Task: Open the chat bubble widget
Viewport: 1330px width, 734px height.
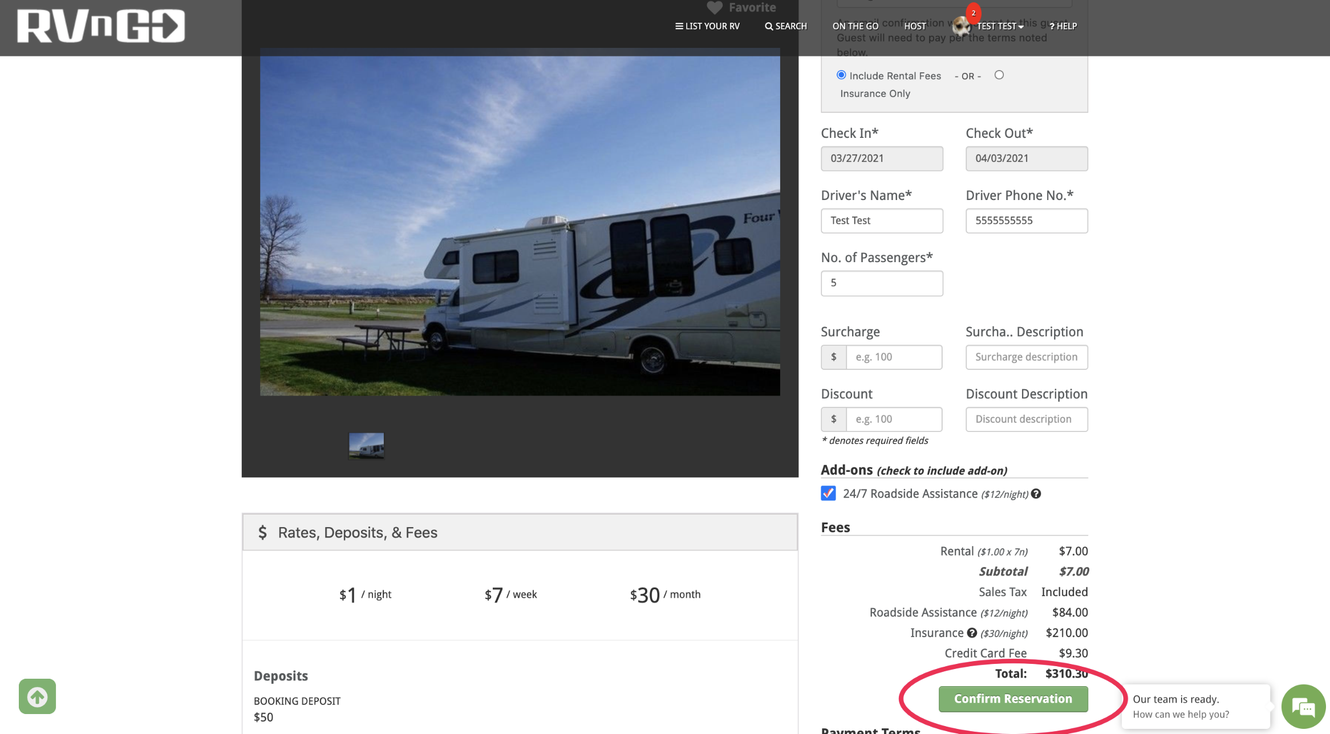Action: click(x=1303, y=707)
